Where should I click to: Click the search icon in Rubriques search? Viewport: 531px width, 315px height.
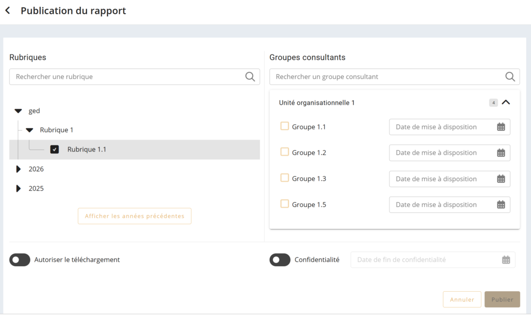250,77
